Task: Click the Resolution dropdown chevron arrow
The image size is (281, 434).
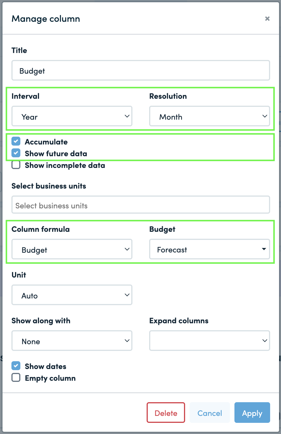Action: tap(265, 116)
